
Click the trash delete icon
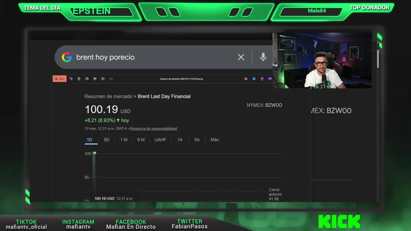pyautogui.click(x=79, y=79)
